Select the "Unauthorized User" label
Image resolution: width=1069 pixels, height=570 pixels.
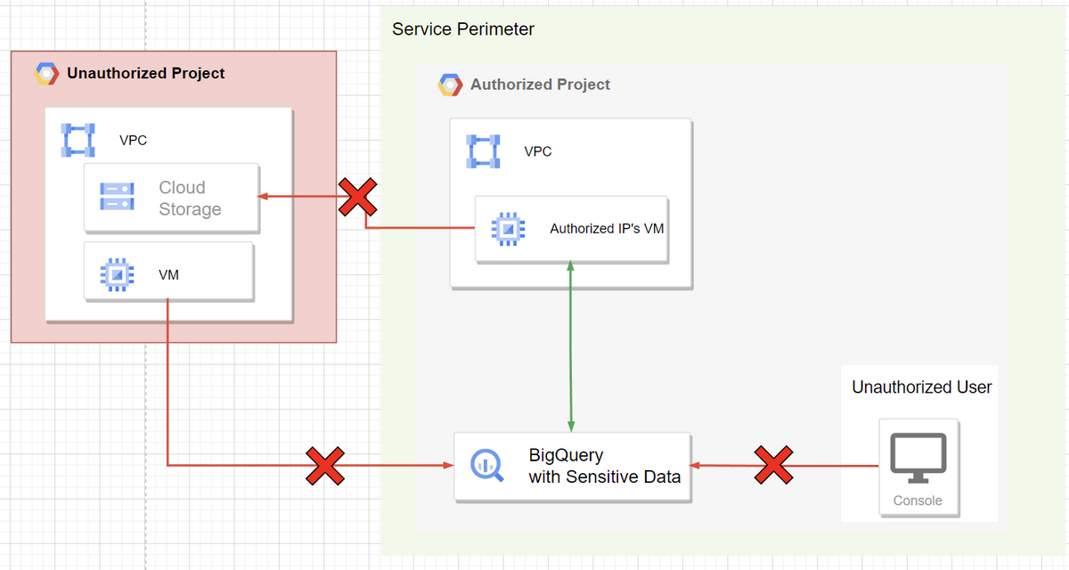pyautogui.click(x=922, y=387)
